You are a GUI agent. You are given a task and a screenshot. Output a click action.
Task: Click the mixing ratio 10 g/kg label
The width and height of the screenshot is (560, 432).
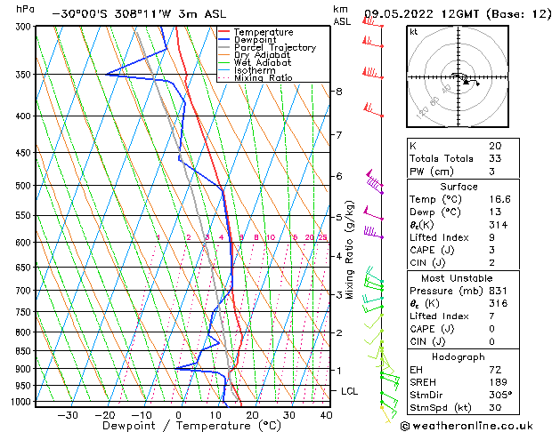point(271,237)
